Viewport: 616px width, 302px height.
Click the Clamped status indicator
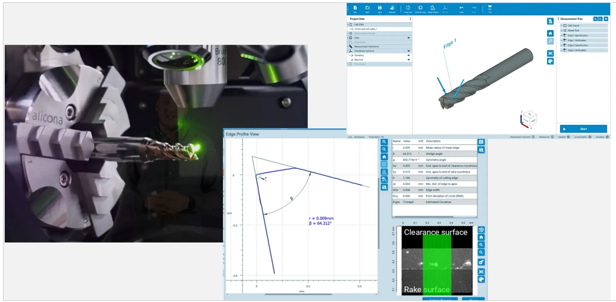[x=568, y=137]
